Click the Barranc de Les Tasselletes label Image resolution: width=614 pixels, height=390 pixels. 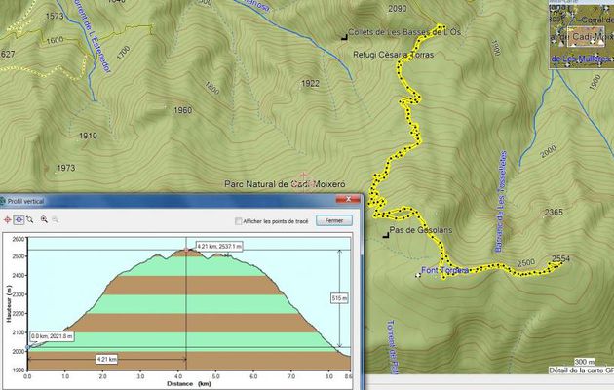501,201
